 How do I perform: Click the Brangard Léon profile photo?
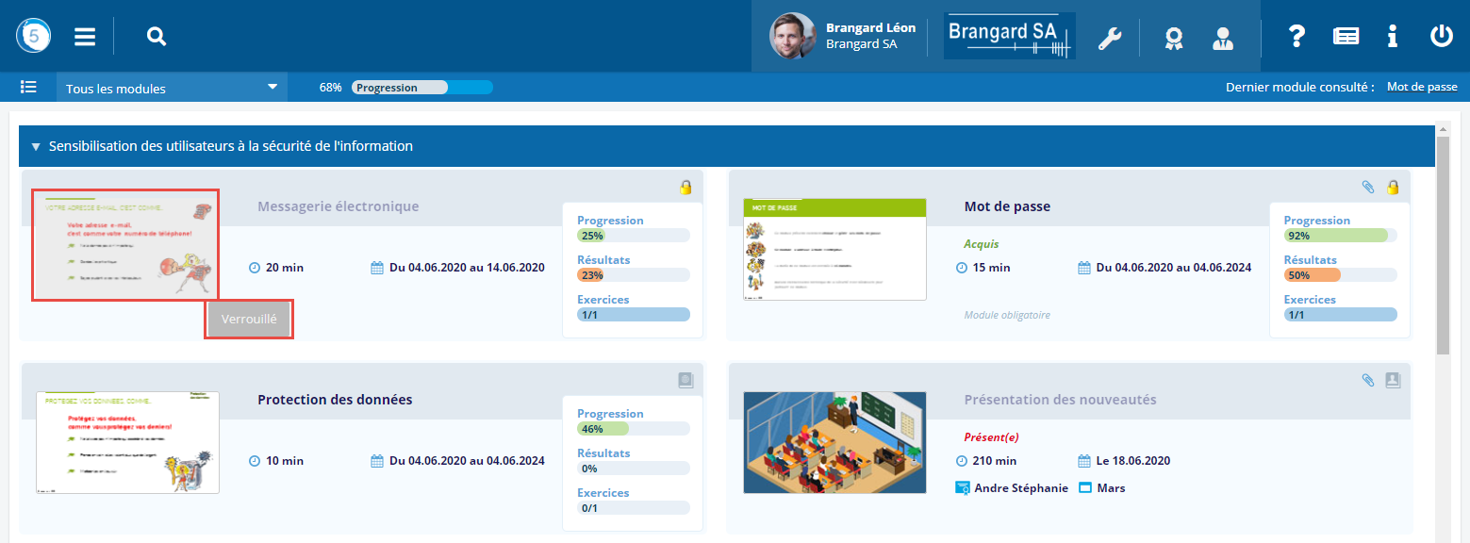pos(792,37)
